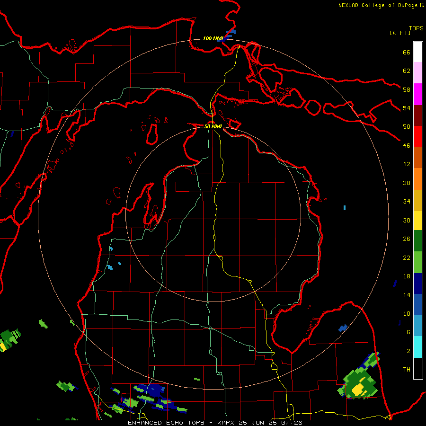
Task: Select the gold 38 kft legend swatch
Action: pyautogui.click(x=418, y=200)
